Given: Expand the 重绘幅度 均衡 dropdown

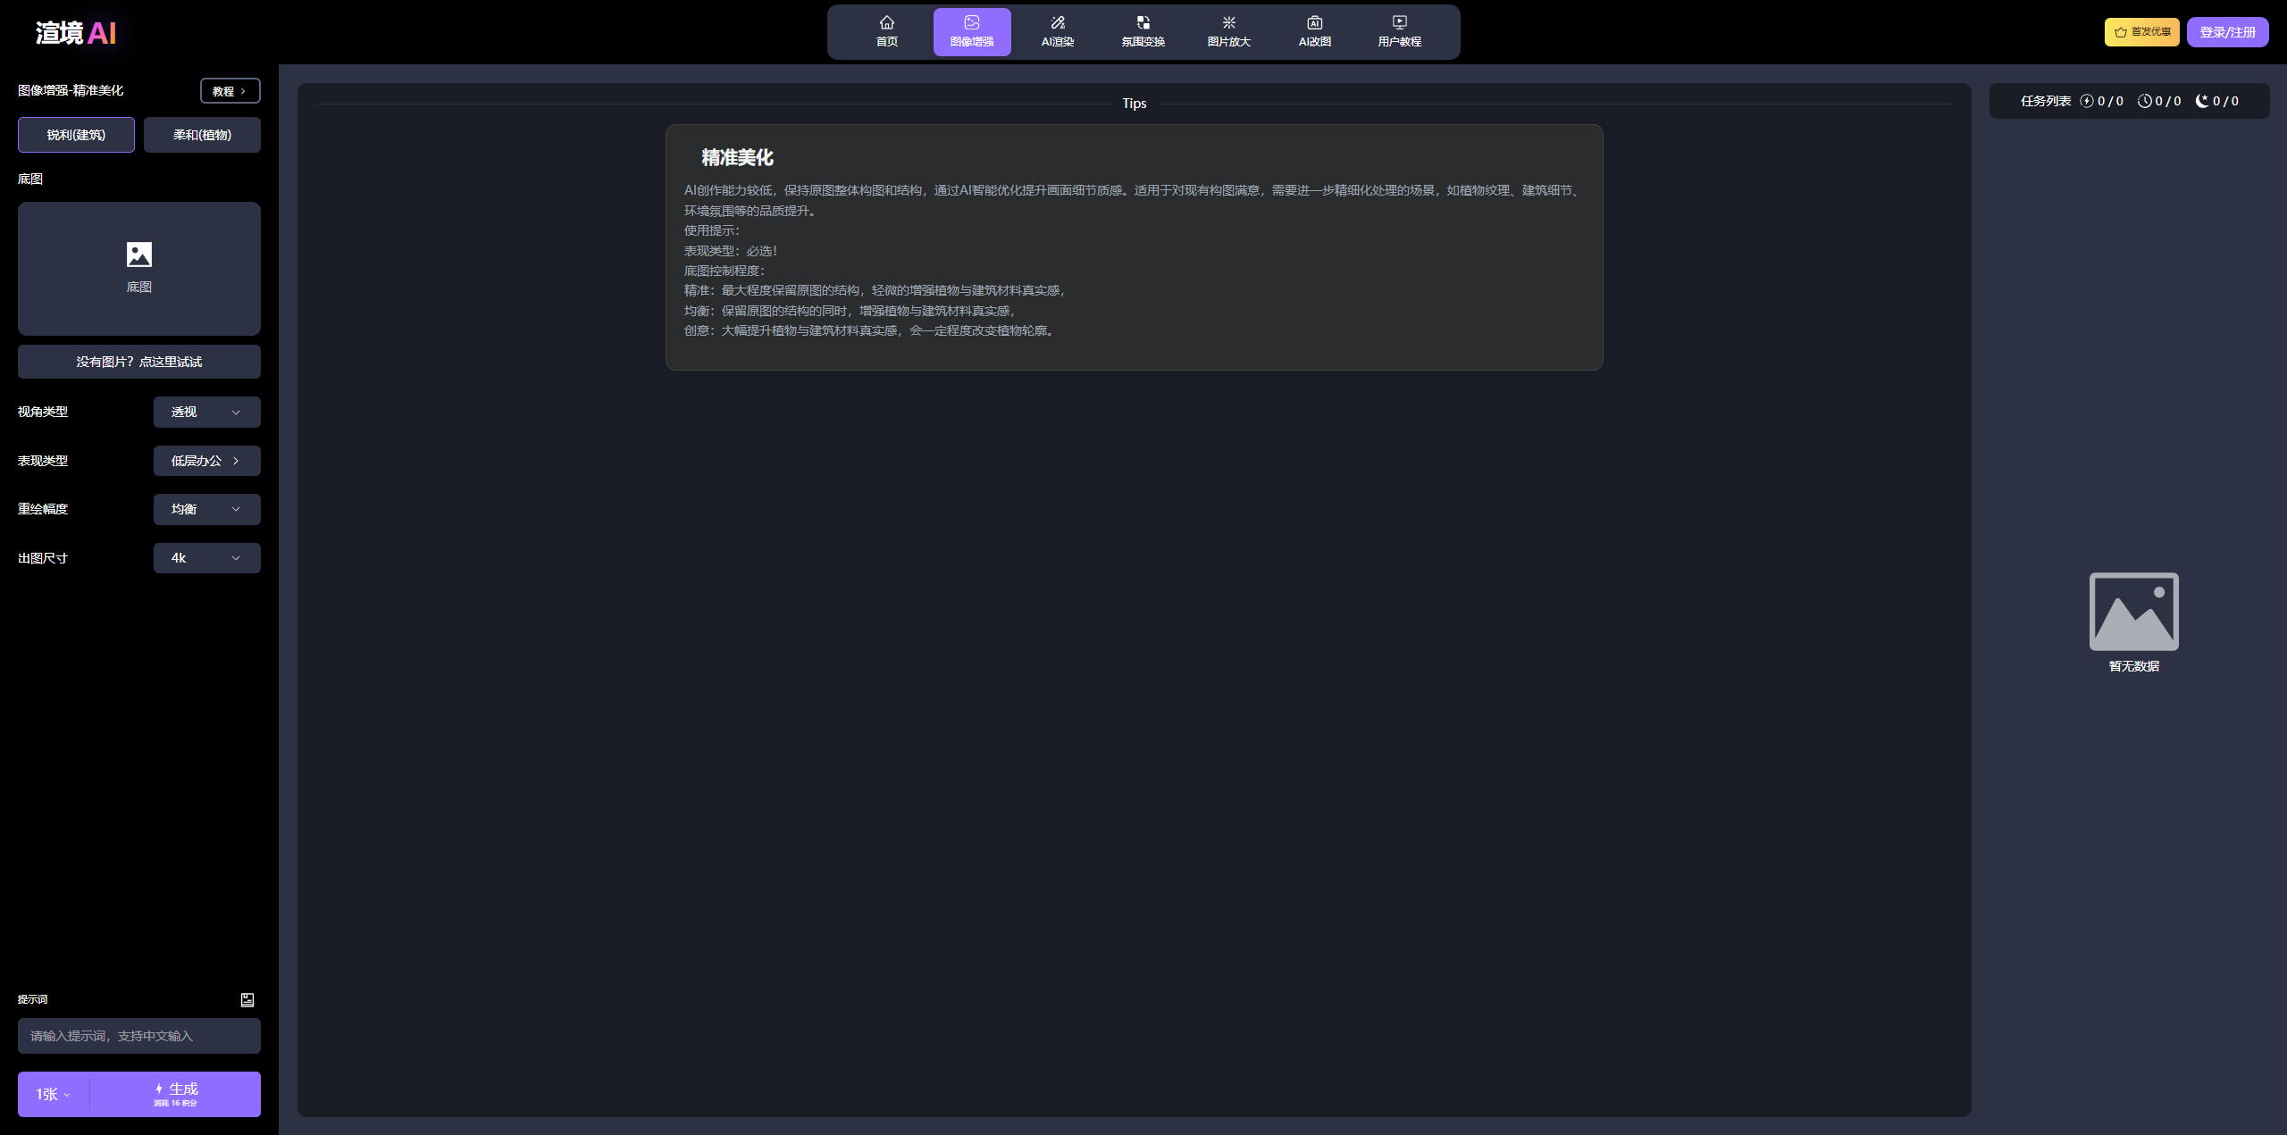Looking at the screenshot, I should (x=206, y=509).
